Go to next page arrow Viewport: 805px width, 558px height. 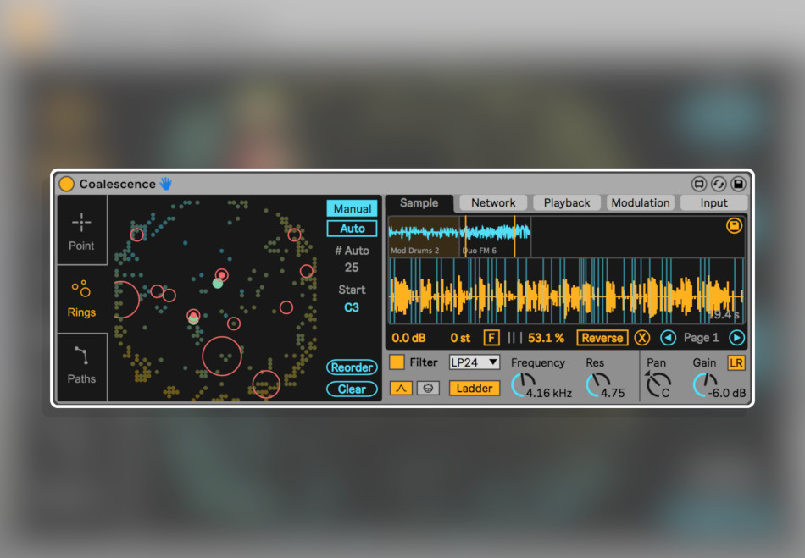click(x=736, y=338)
